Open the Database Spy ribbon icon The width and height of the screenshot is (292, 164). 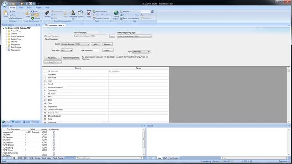[73, 13]
